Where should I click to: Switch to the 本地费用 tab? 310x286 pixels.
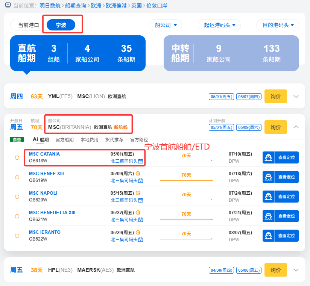pos(89,139)
